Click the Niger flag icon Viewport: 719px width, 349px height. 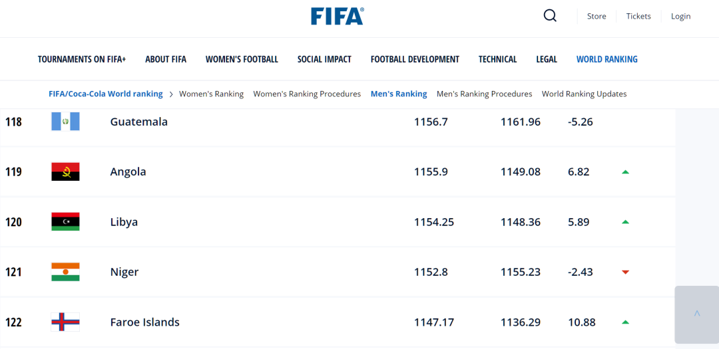tap(65, 272)
